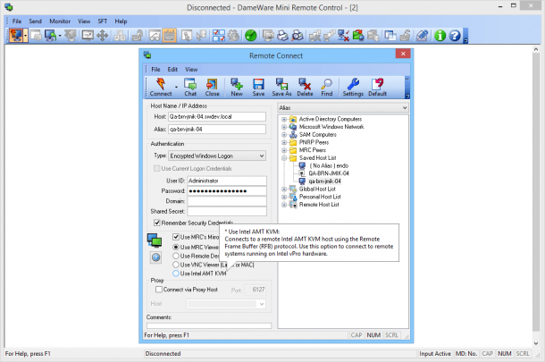Click the Global Host List item
545x362 pixels.
[x=317, y=189]
